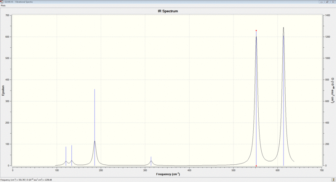Open the Plots menu
This screenshot has height=182, width=336.
[3, 5]
